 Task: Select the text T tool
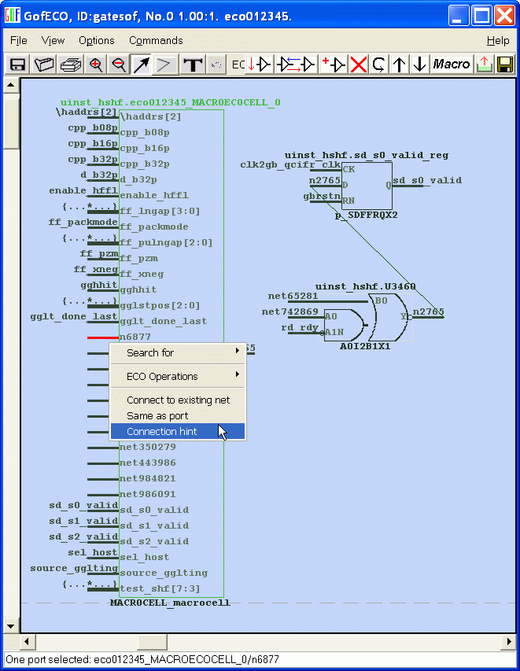point(192,65)
